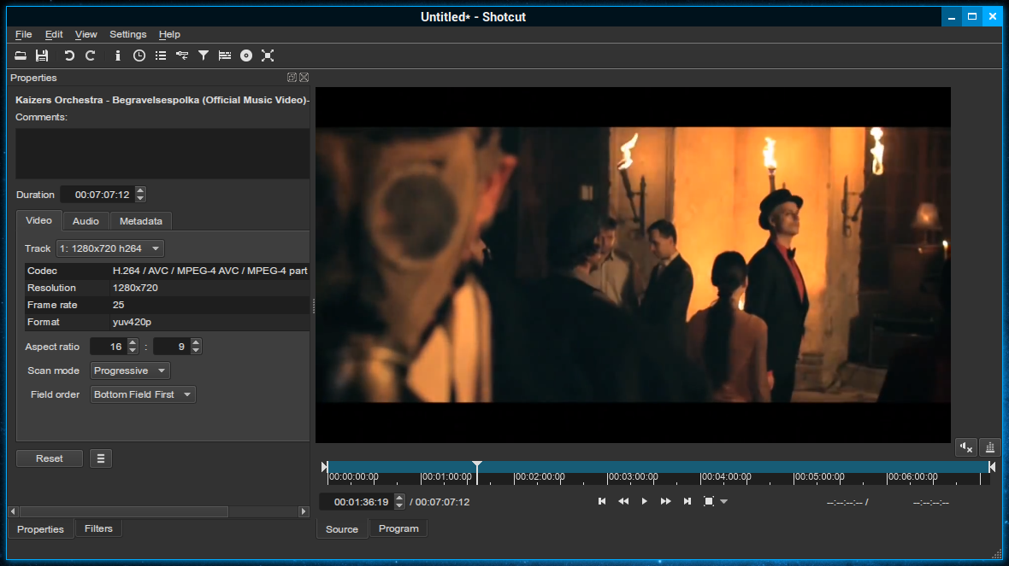Open the Track selection dropdown
This screenshot has width=1009, height=566.
click(x=110, y=248)
